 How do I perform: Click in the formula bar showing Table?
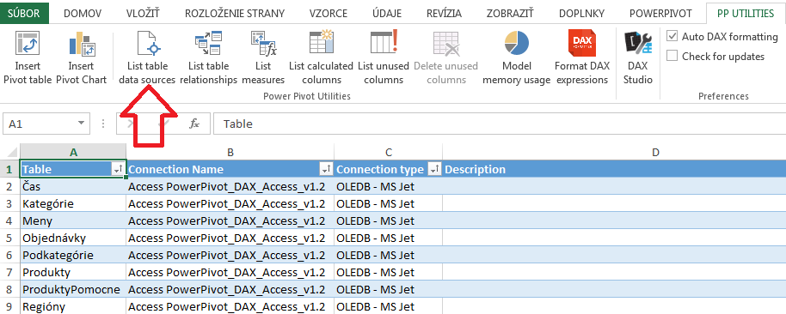tap(500, 124)
